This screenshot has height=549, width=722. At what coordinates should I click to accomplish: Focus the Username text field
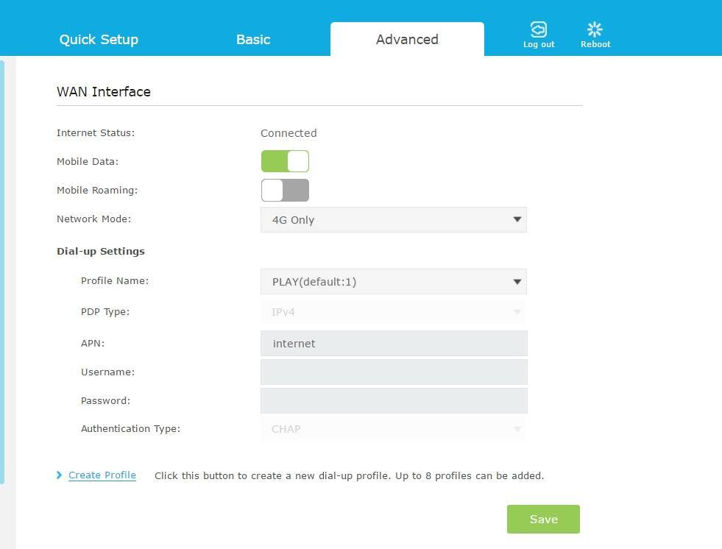tap(394, 372)
